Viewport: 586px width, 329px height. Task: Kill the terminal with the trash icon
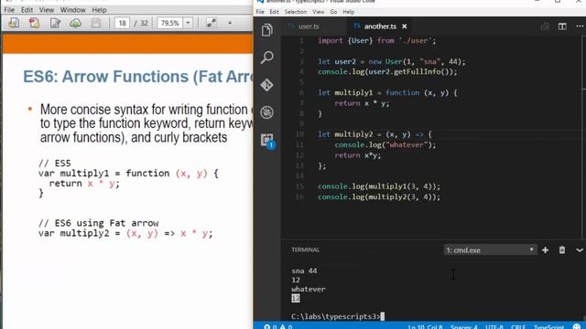[x=561, y=249]
